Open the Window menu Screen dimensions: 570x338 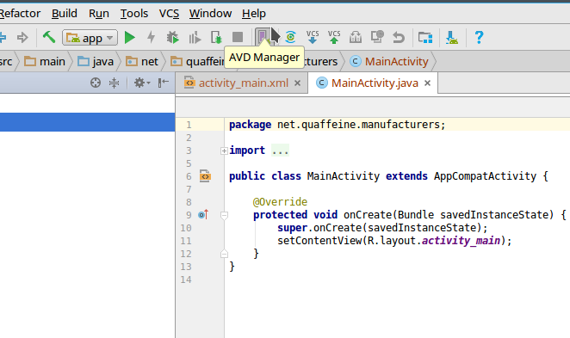tap(210, 14)
